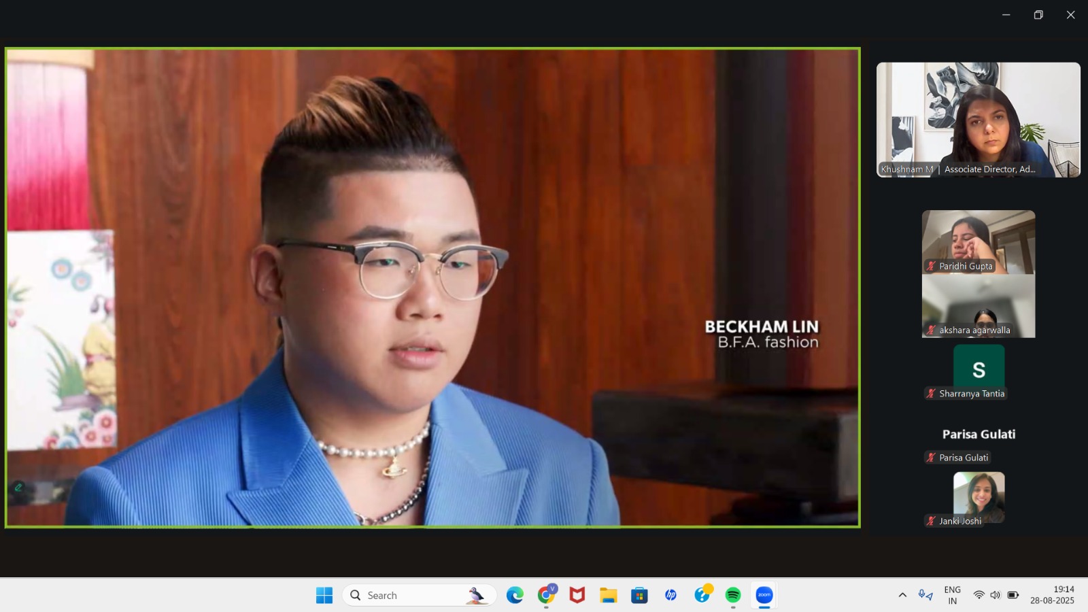Click the HP app taskbar icon
The height and width of the screenshot is (612, 1088).
pos(670,595)
